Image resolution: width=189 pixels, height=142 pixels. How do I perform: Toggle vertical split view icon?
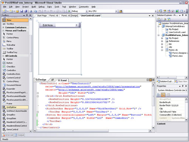click(148, 80)
